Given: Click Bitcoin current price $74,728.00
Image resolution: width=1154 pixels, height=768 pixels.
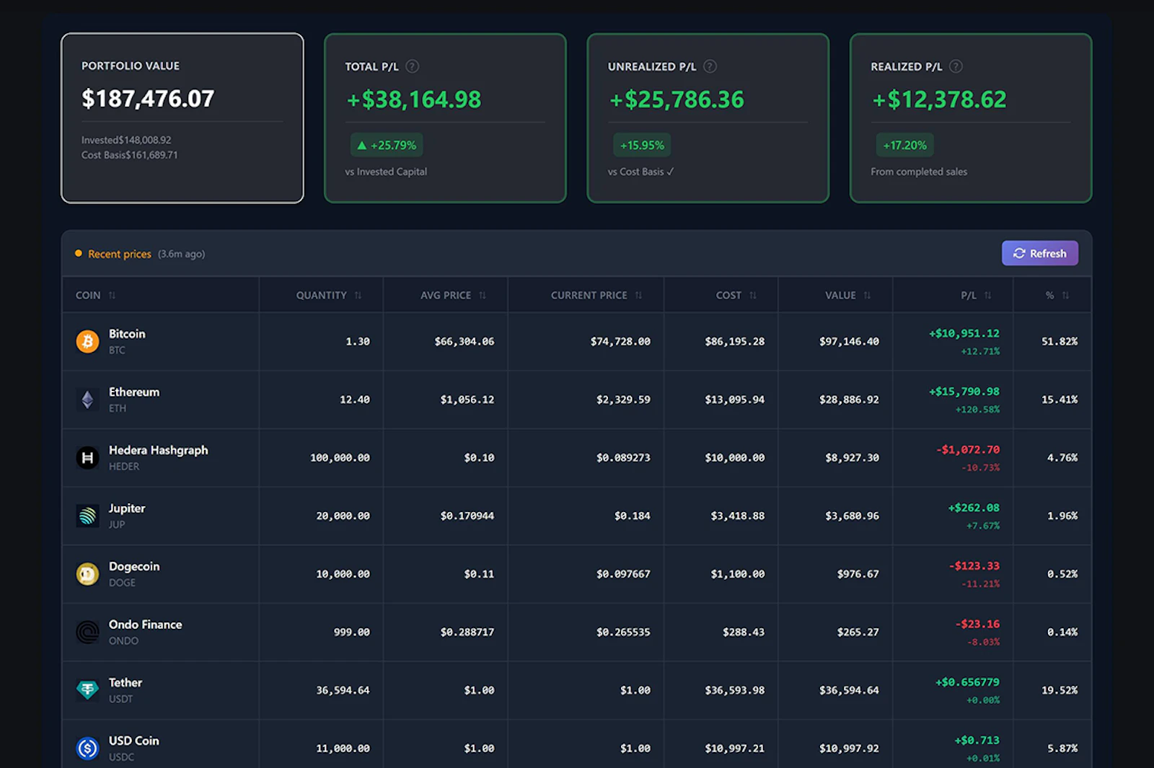Looking at the screenshot, I should pyautogui.click(x=620, y=342).
